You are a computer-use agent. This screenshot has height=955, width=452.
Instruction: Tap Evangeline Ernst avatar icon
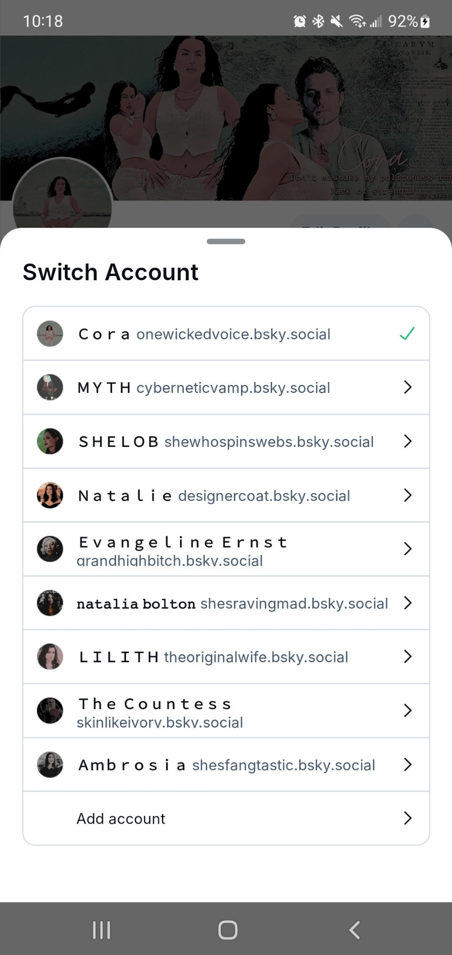coord(50,549)
